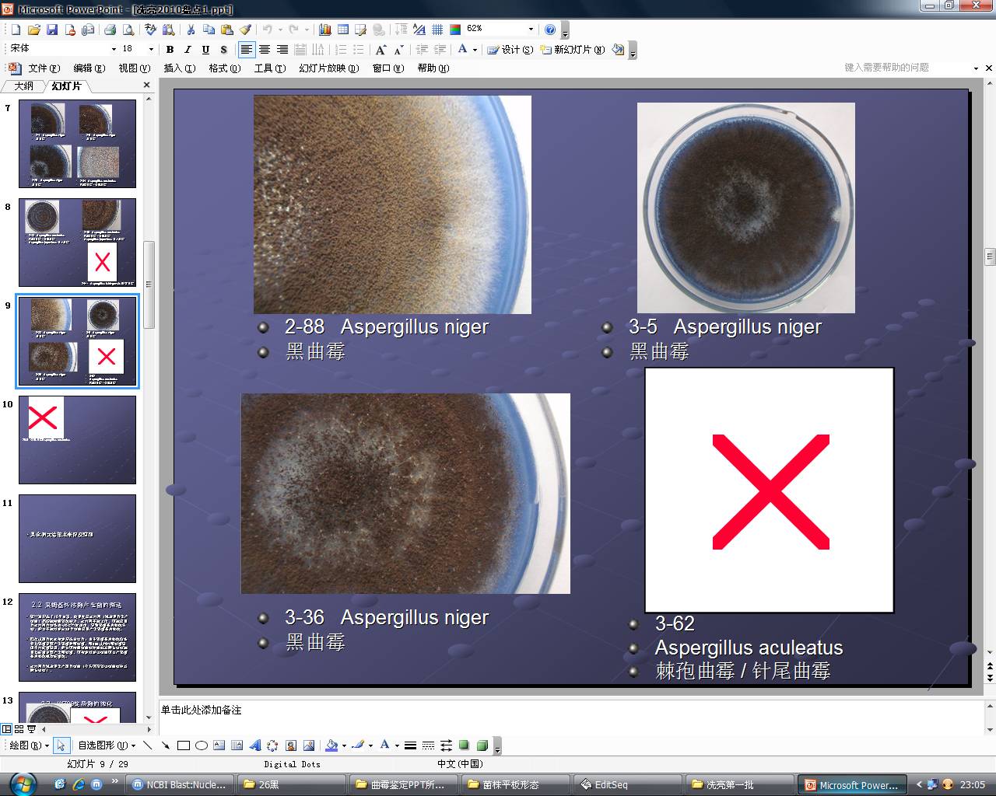Open the Shadow Style button

coord(465,745)
